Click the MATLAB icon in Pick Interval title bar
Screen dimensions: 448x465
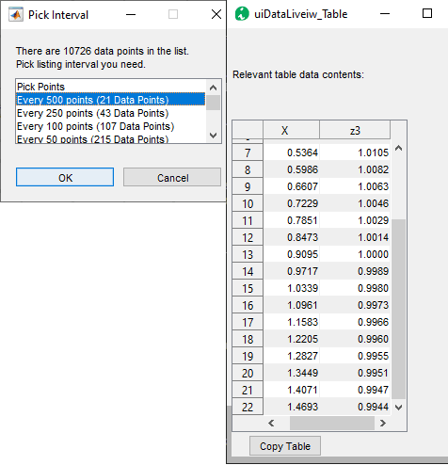pyautogui.click(x=16, y=14)
